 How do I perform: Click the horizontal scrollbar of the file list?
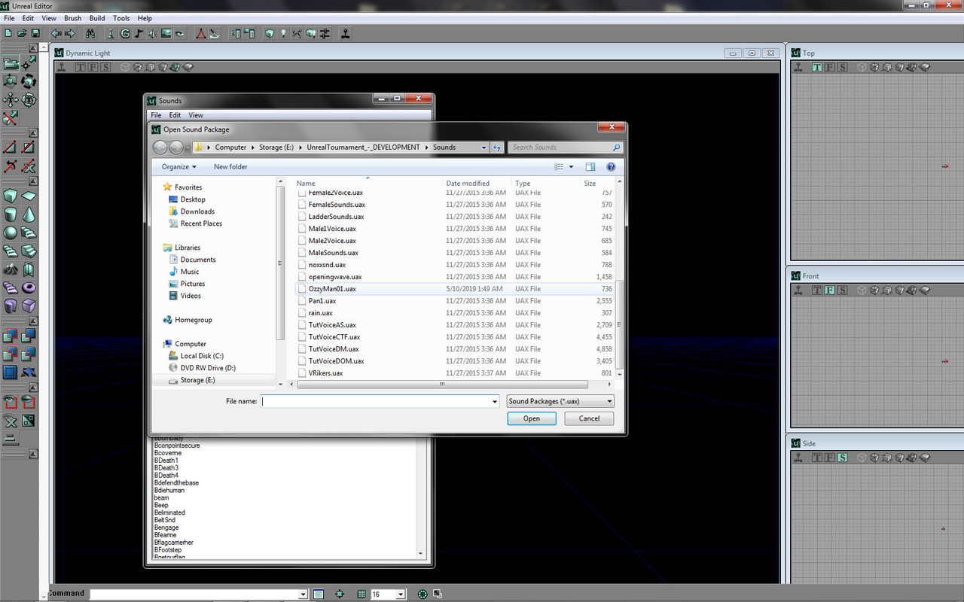coord(441,385)
